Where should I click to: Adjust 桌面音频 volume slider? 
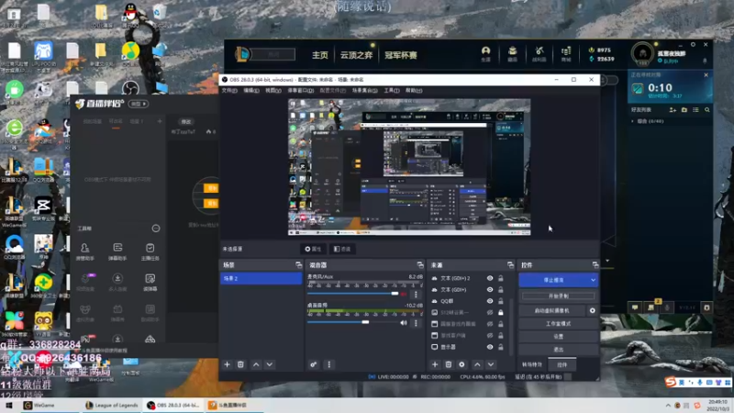tap(353, 322)
